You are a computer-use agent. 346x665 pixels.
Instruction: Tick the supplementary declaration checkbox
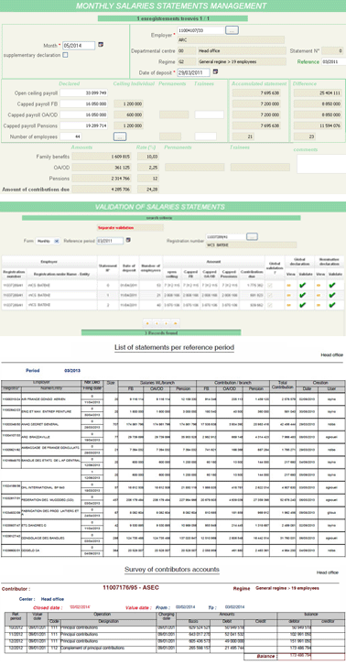click(x=65, y=55)
